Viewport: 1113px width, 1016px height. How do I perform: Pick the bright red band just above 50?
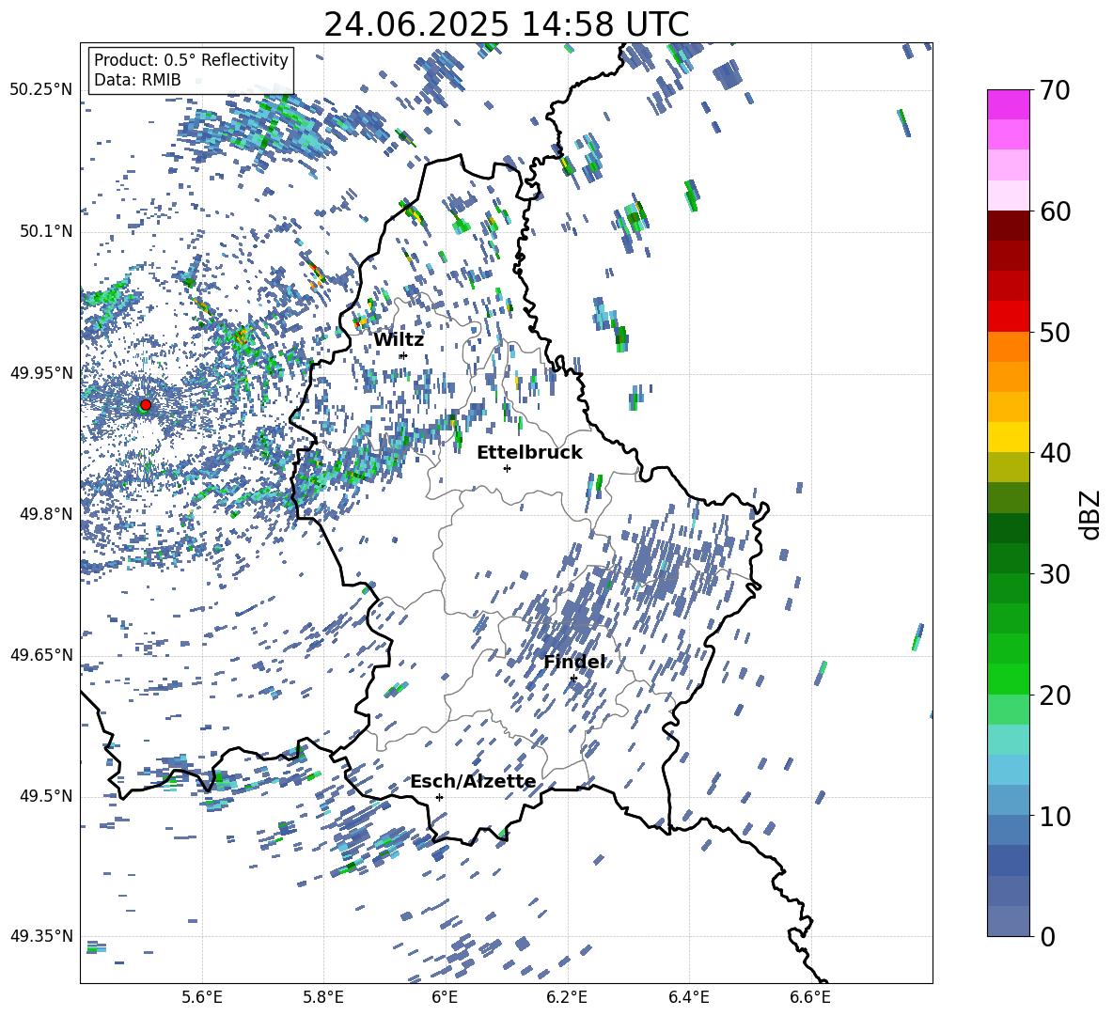(x=1009, y=317)
